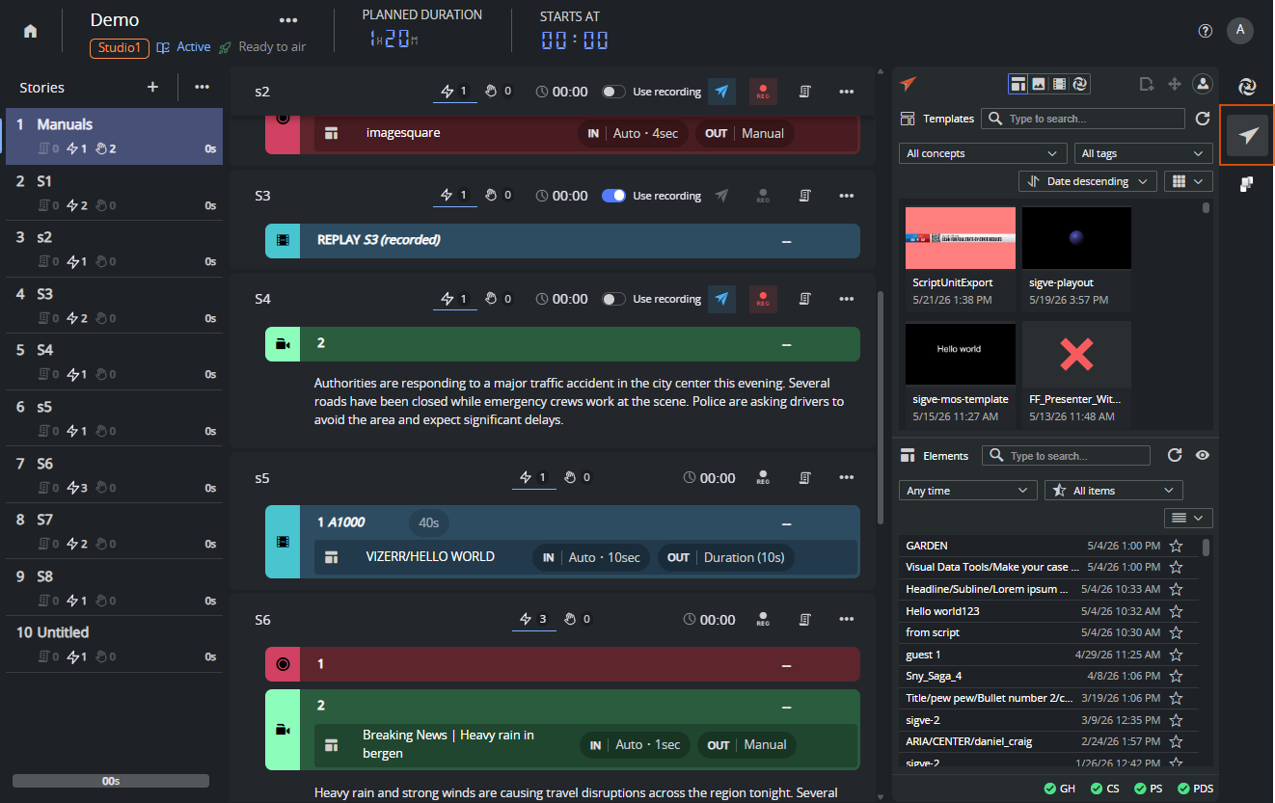Image resolution: width=1275 pixels, height=803 pixels.
Task: Open more options for story S6
Action: [x=846, y=620]
